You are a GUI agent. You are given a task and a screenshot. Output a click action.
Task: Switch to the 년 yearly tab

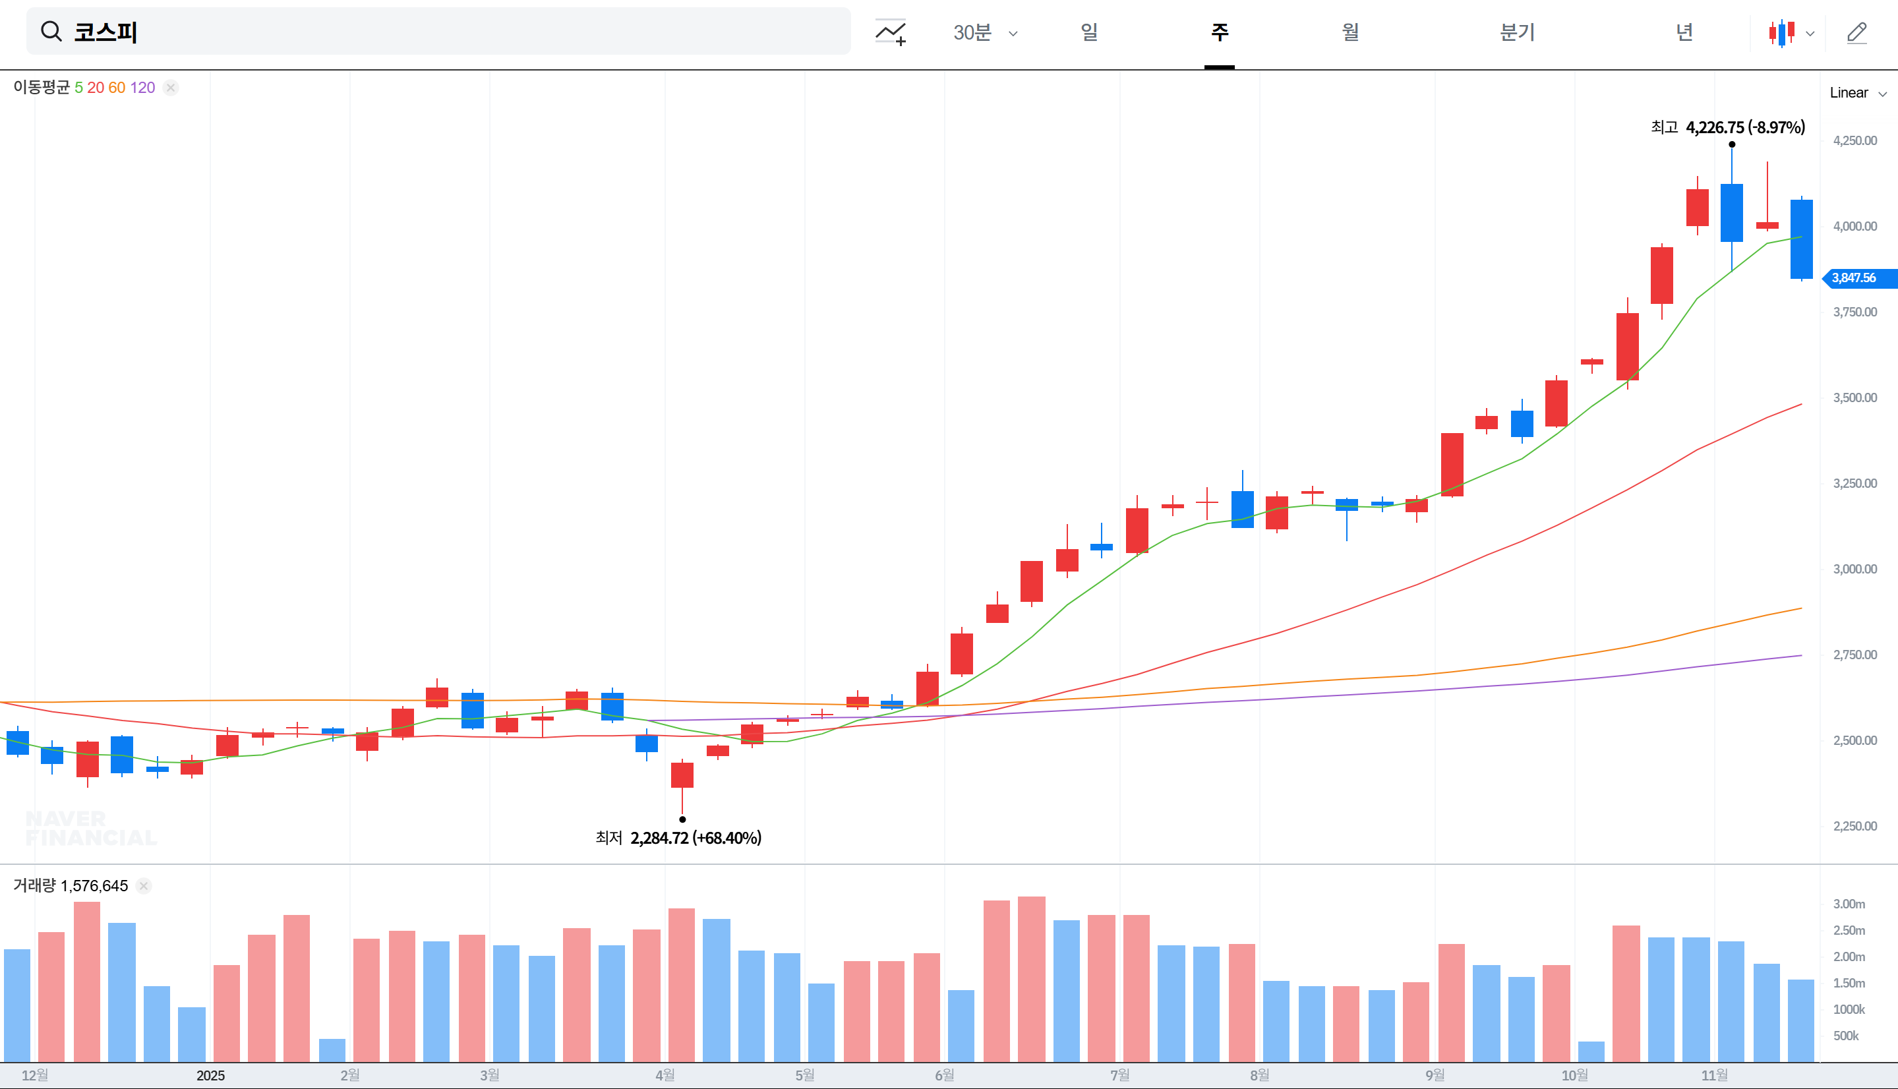[x=1684, y=32]
